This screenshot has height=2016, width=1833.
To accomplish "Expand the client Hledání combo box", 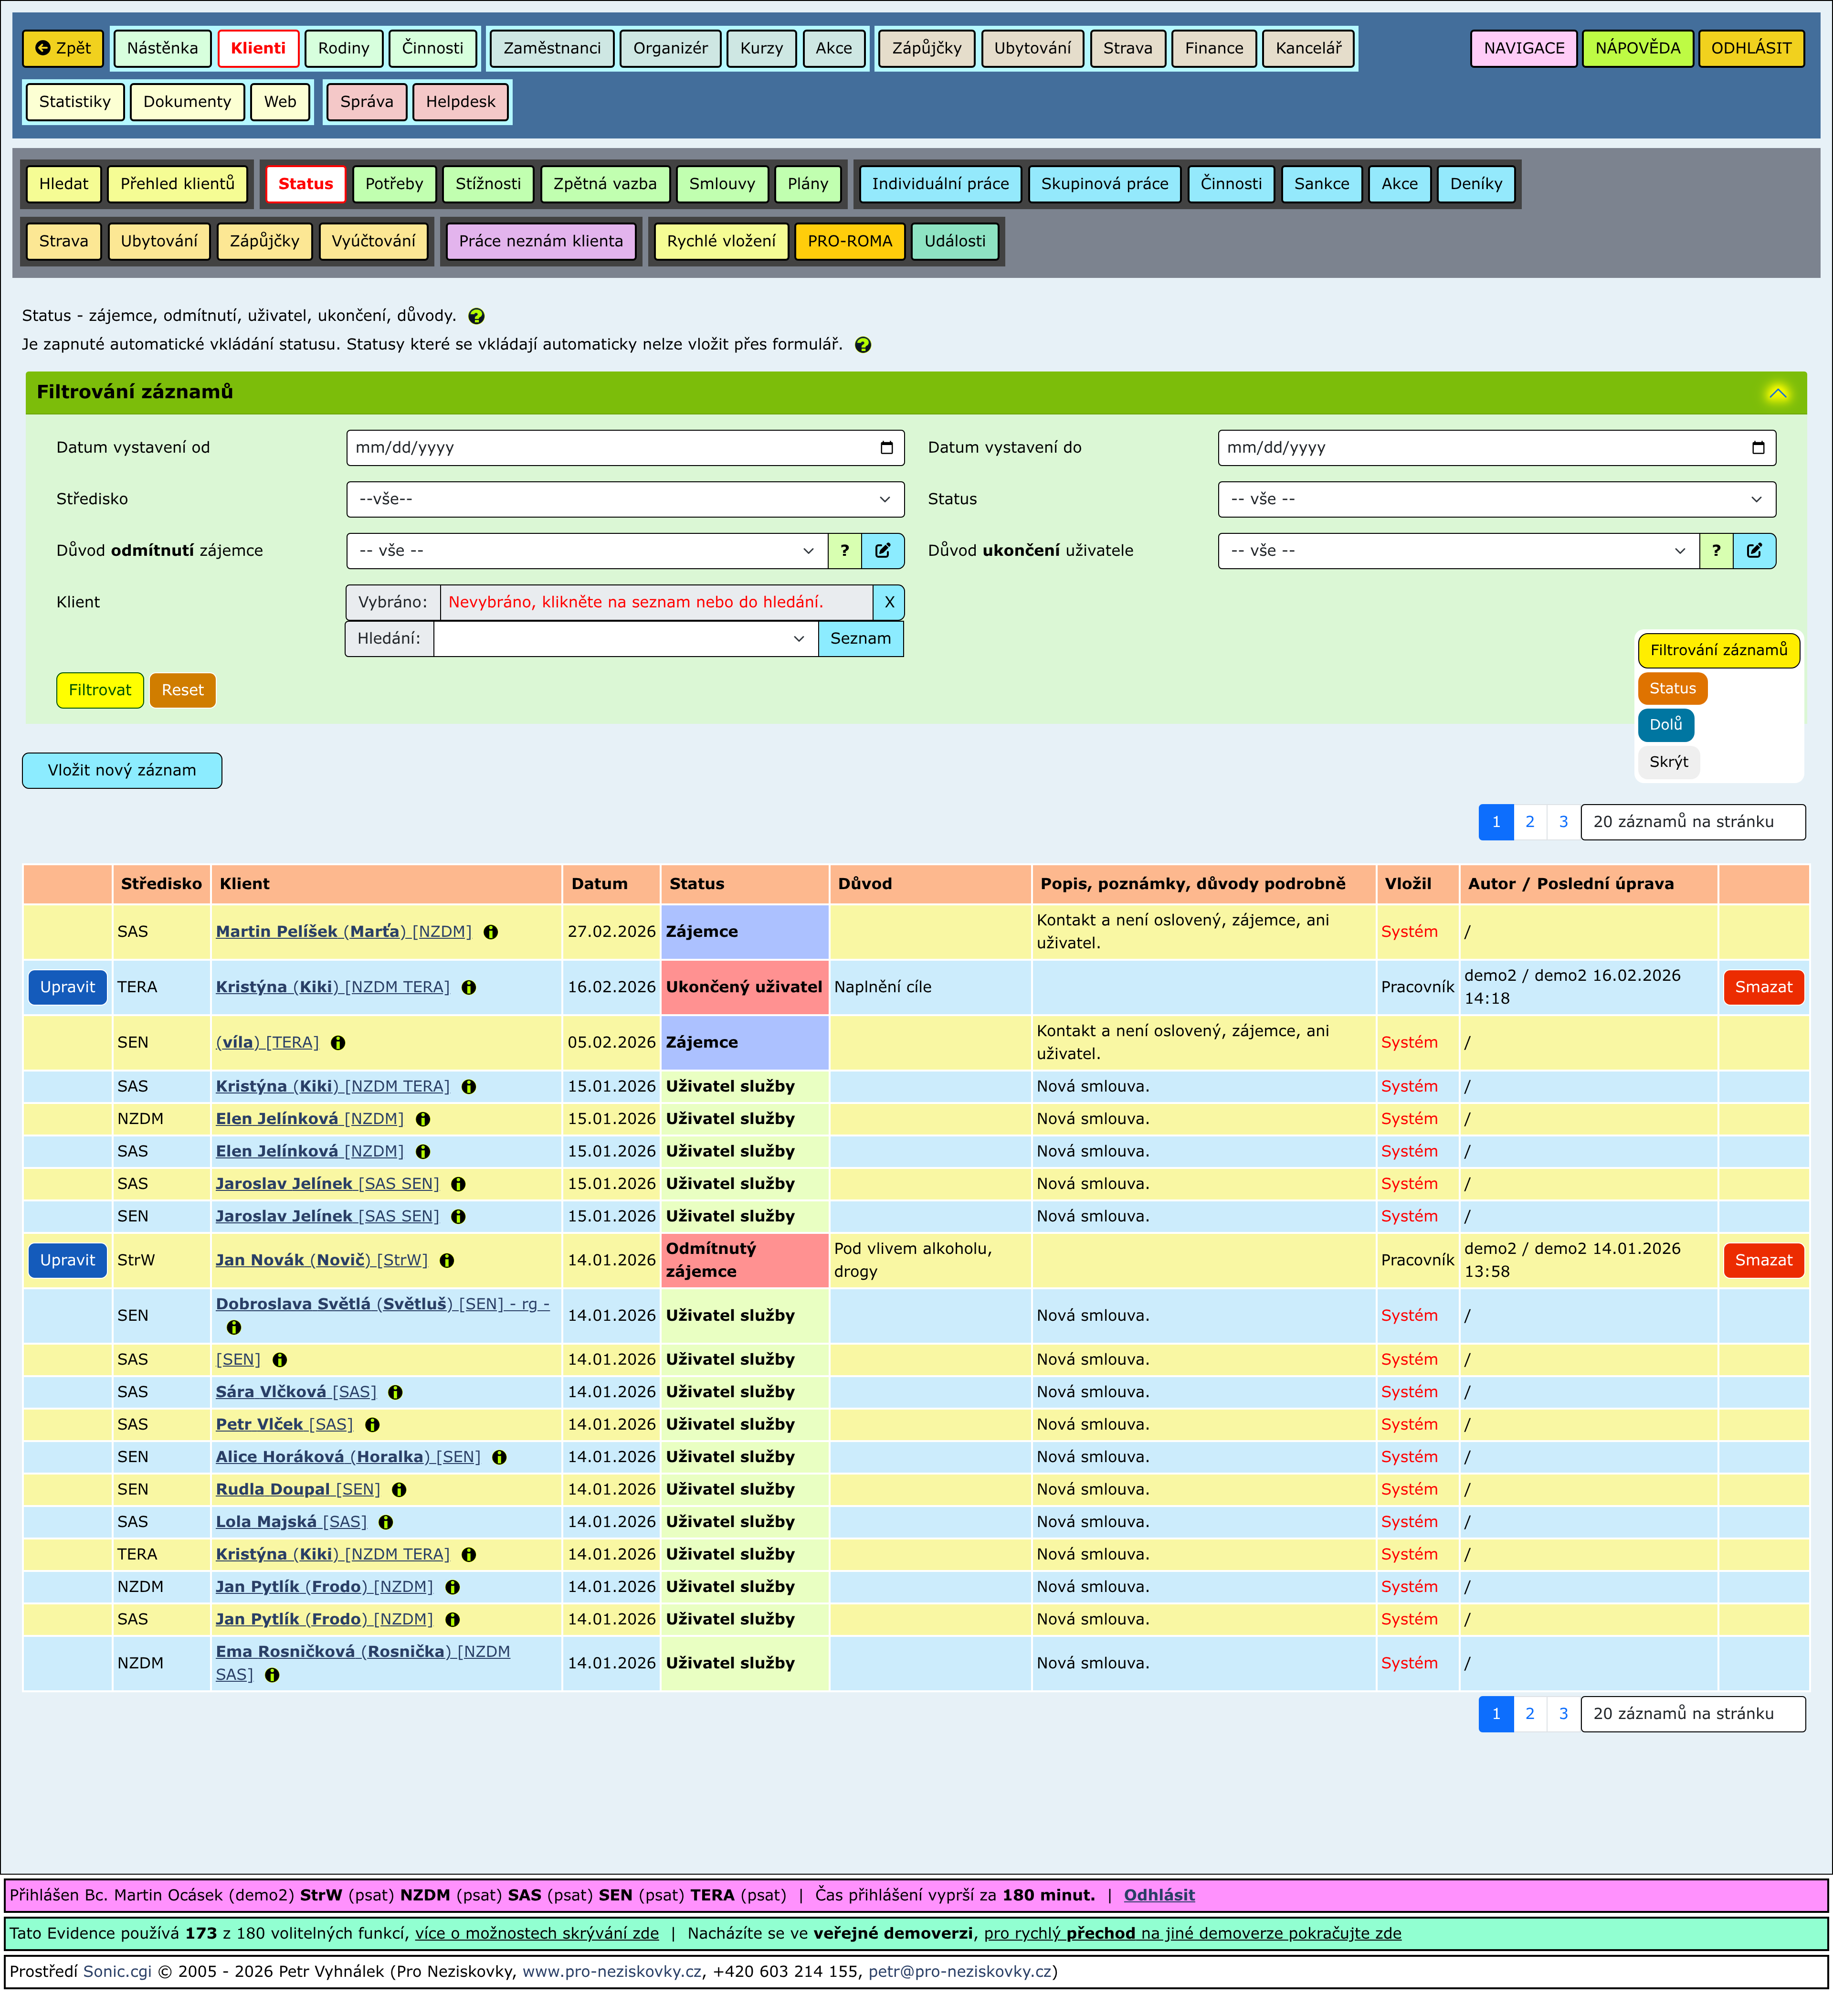I will [x=799, y=639].
